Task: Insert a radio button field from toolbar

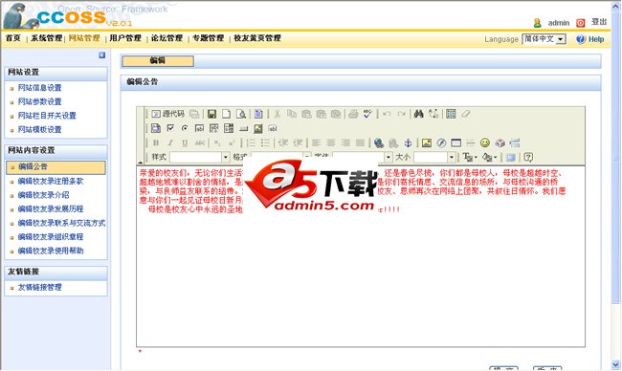Action: [185, 128]
